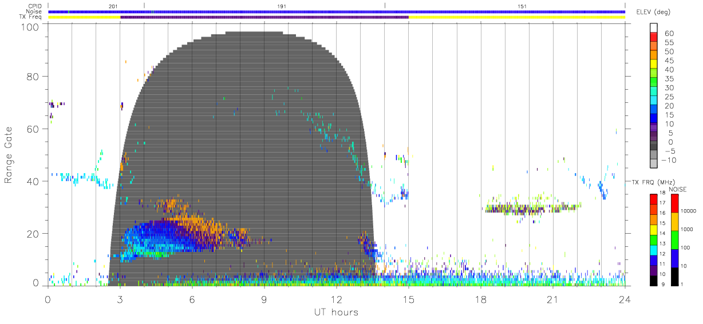Viewport: 703px width, 324px height.
Task: Pick the cyan TX FRQ segment between 12 and 13
Action: tap(654, 249)
